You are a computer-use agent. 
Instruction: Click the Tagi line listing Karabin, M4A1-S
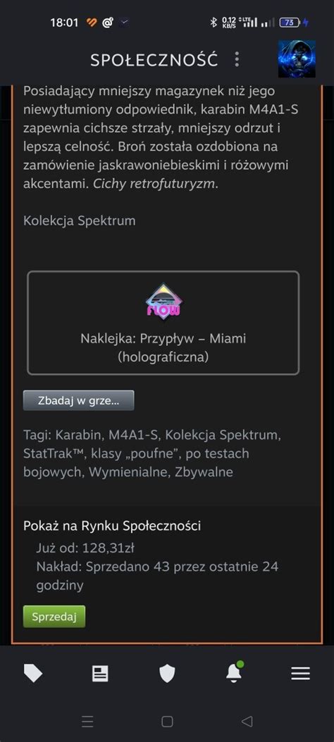(152, 453)
